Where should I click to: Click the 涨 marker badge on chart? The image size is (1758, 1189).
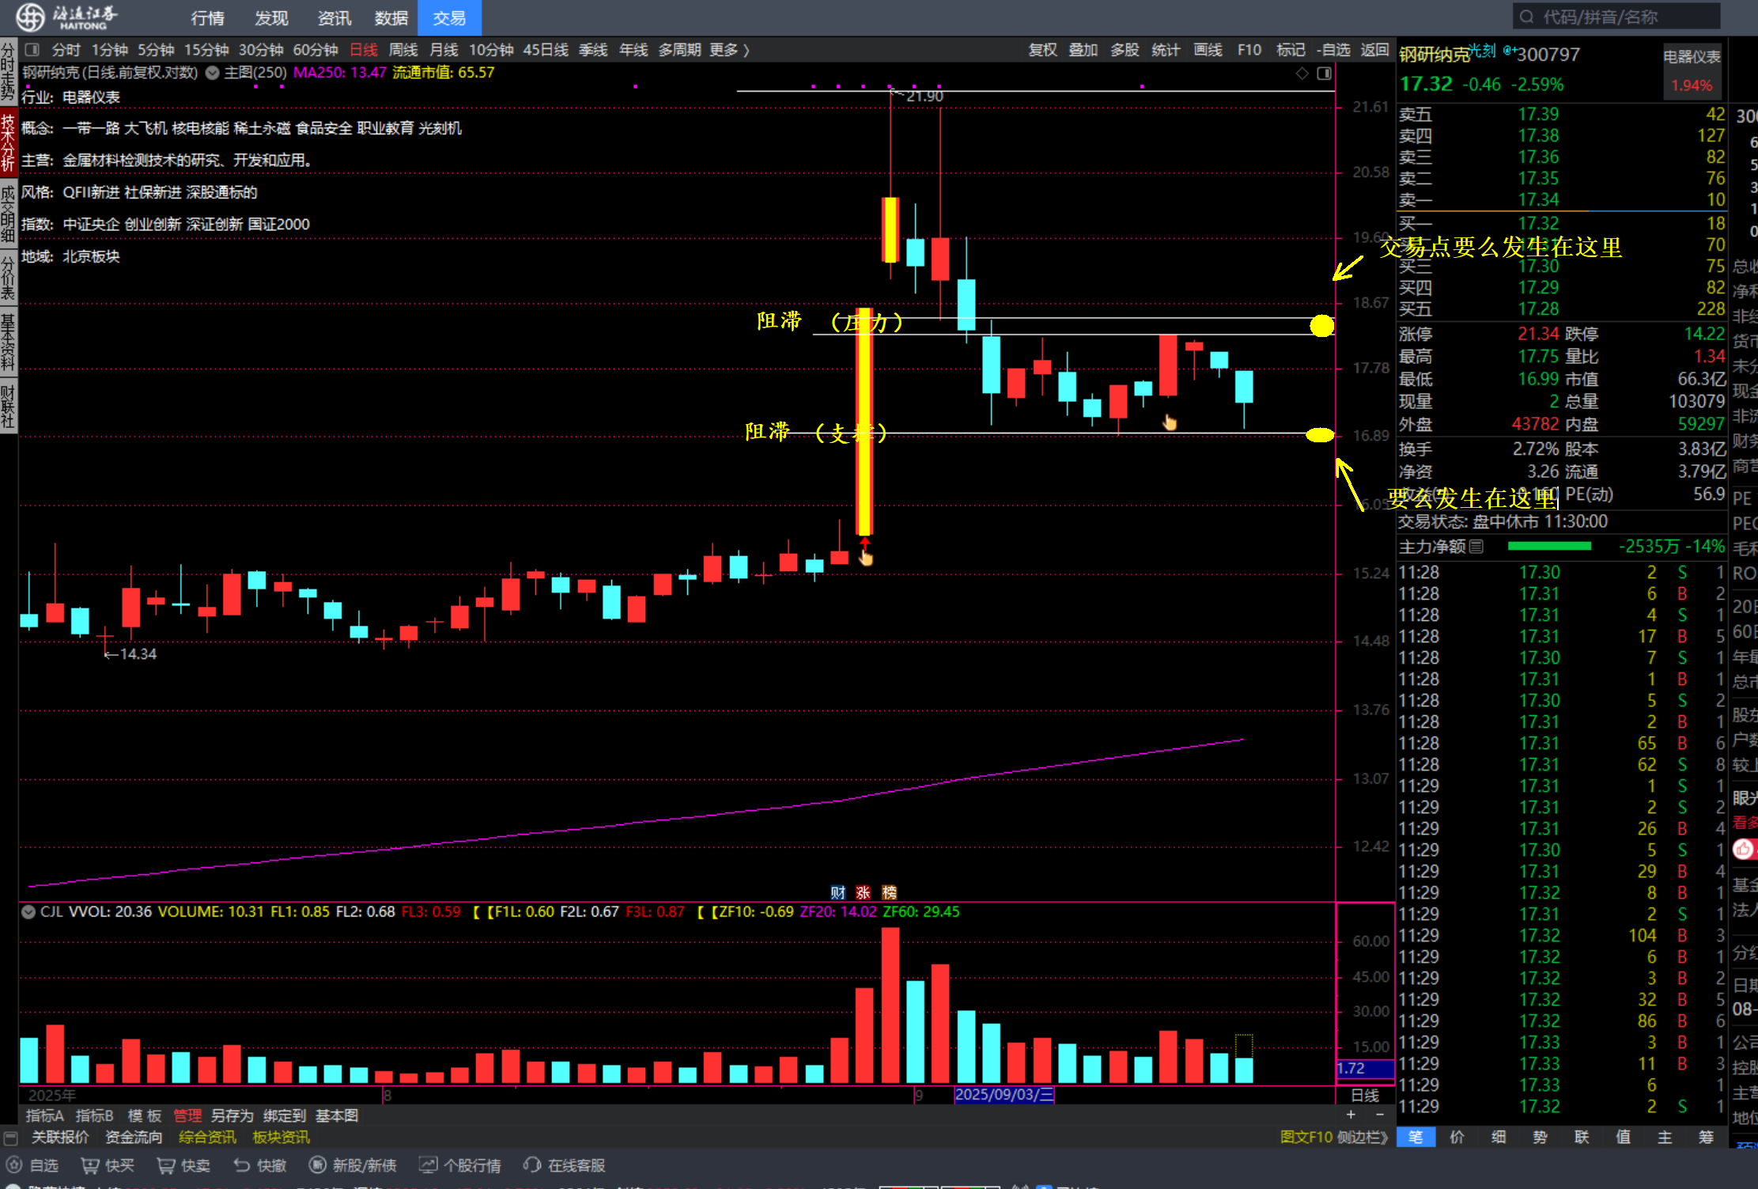864,892
